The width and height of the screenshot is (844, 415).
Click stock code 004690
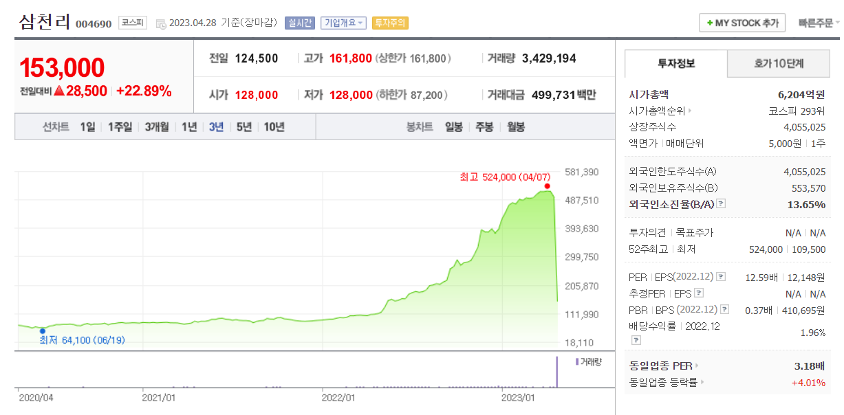(94, 24)
